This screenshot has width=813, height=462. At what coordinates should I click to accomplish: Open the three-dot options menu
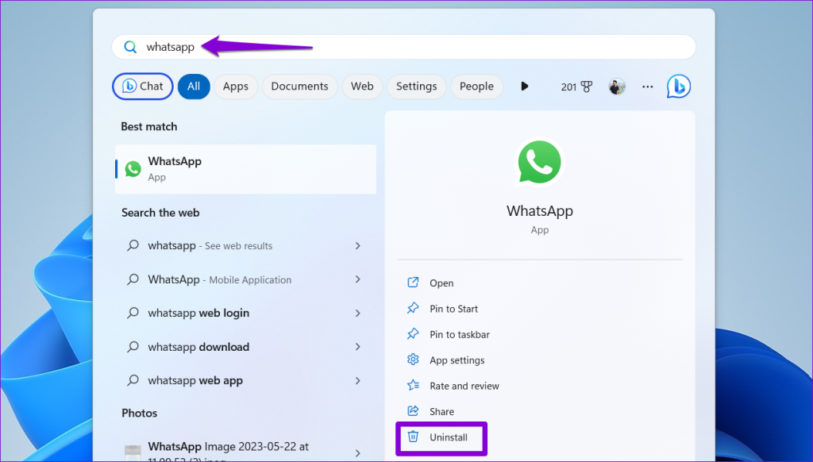[x=647, y=87]
